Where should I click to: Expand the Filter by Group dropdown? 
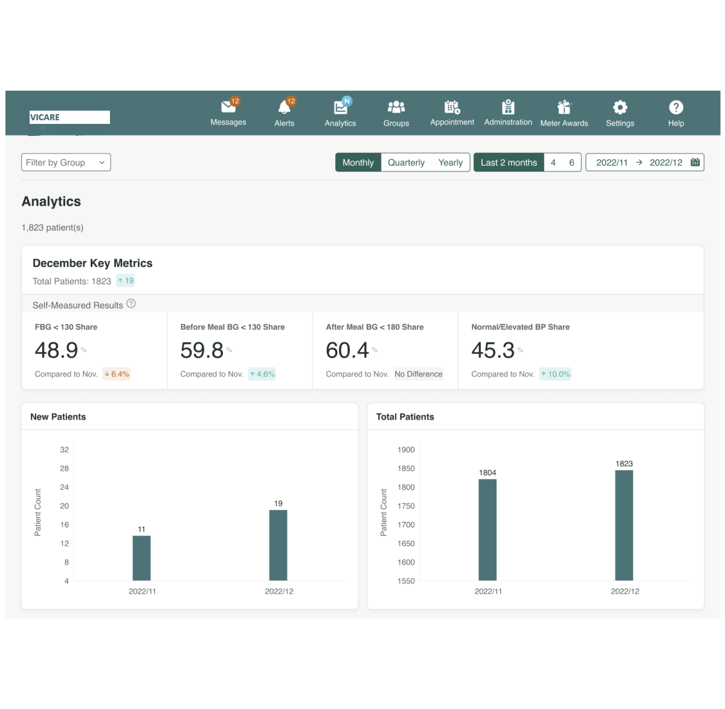point(66,163)
